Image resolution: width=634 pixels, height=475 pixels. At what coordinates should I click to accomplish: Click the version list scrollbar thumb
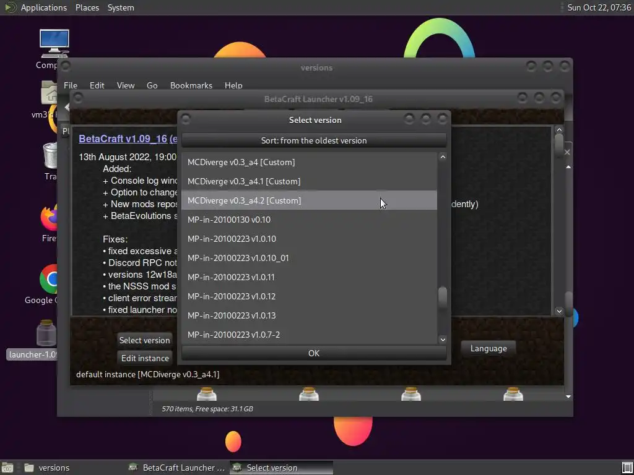[x=443, y=298]
